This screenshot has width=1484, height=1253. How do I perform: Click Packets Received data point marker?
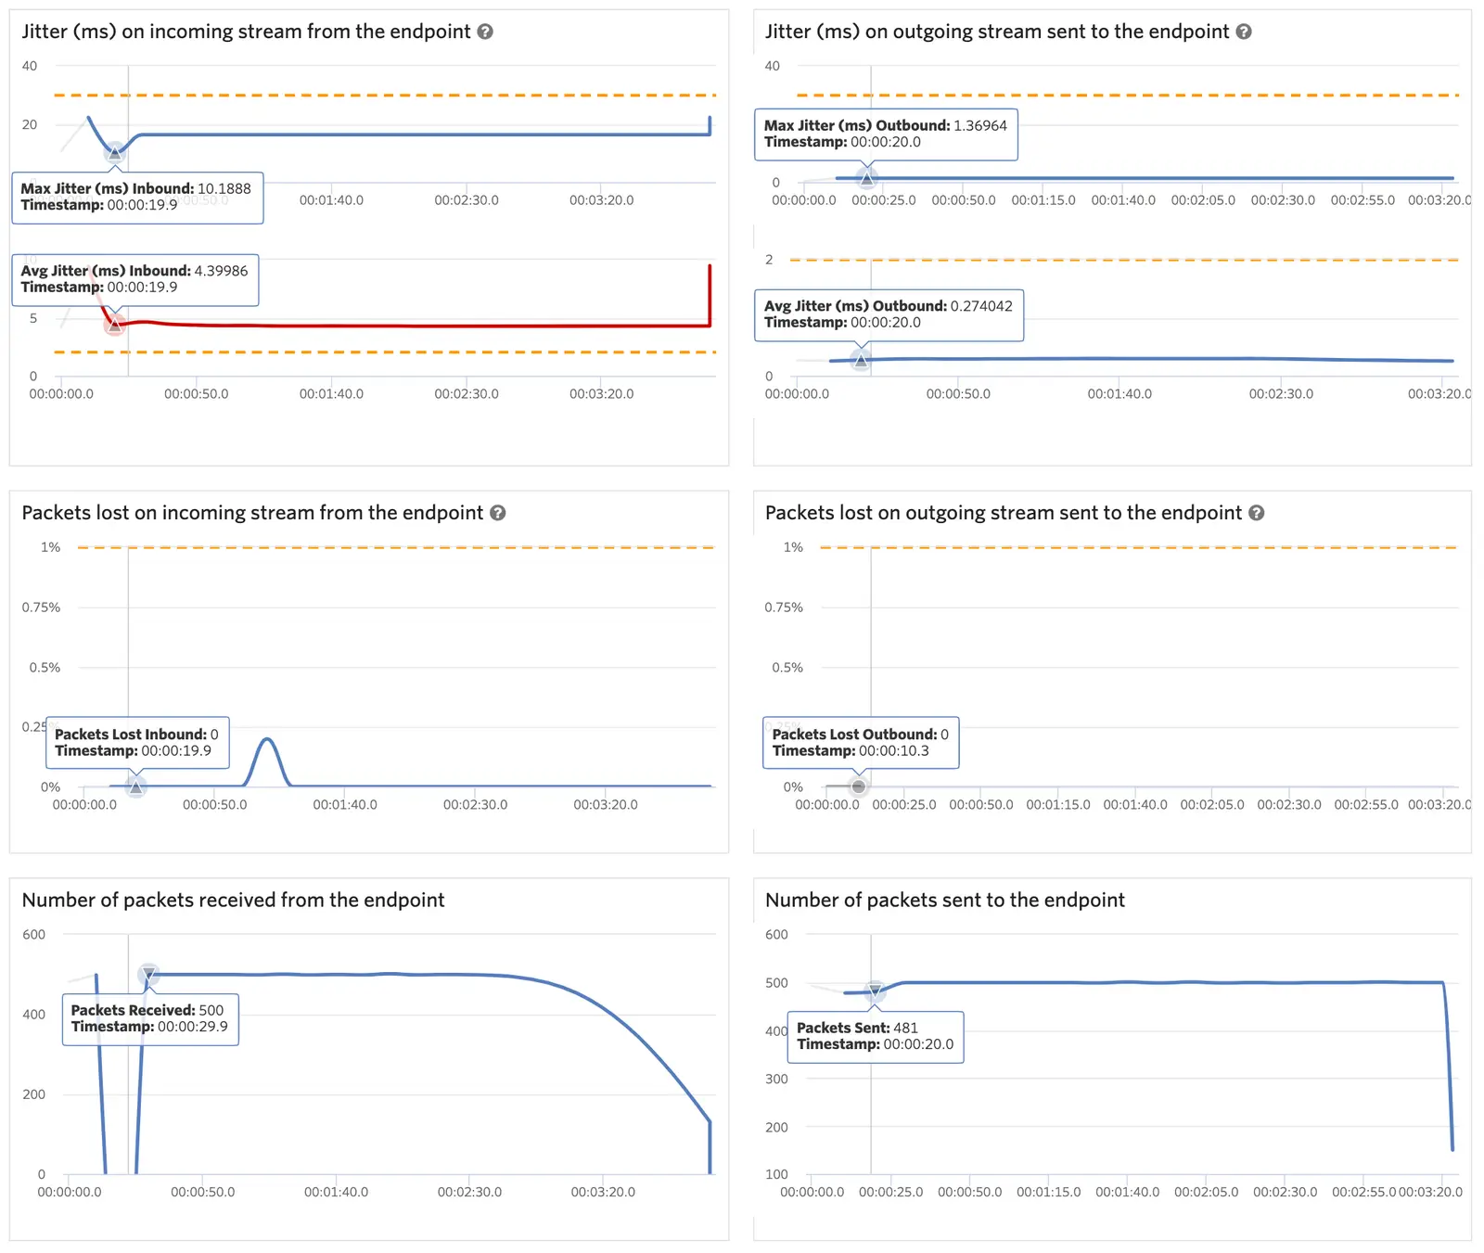[x=148, y=974]
